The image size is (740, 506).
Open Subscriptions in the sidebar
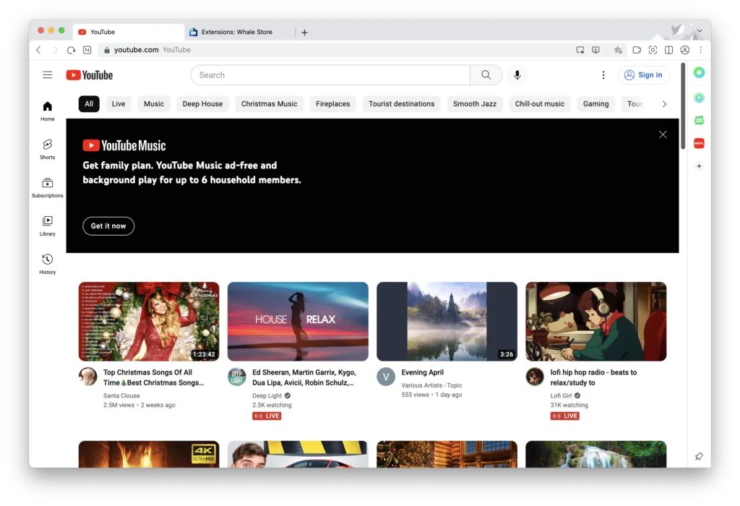(47, 188)
